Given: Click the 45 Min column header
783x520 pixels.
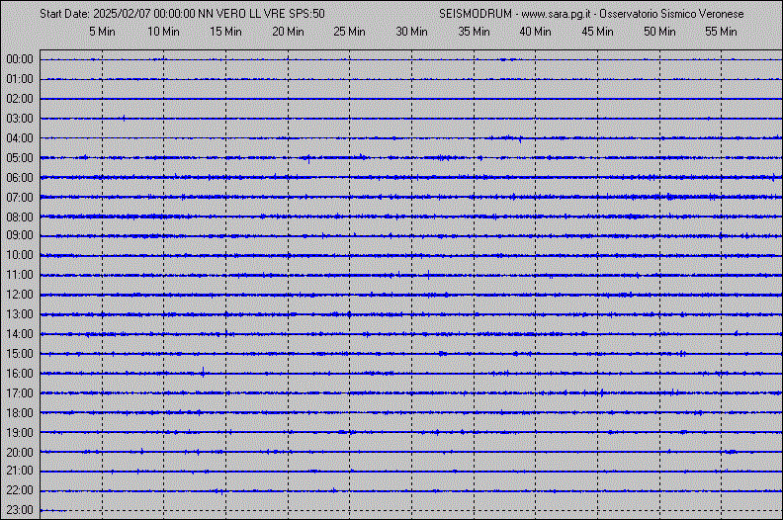Looking at the screenshot, I should pyautogui.click(x=598, y=32).
